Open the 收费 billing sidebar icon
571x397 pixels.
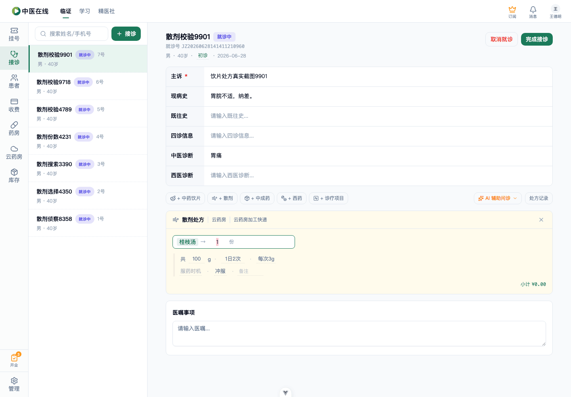pos(14,105)
